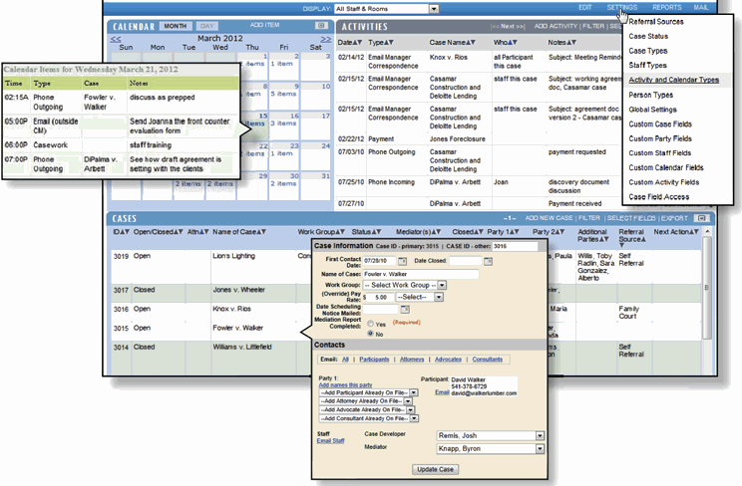Click the Attorneys email link
Viewport: 742px width, 486px height.
tap(412, 360)
